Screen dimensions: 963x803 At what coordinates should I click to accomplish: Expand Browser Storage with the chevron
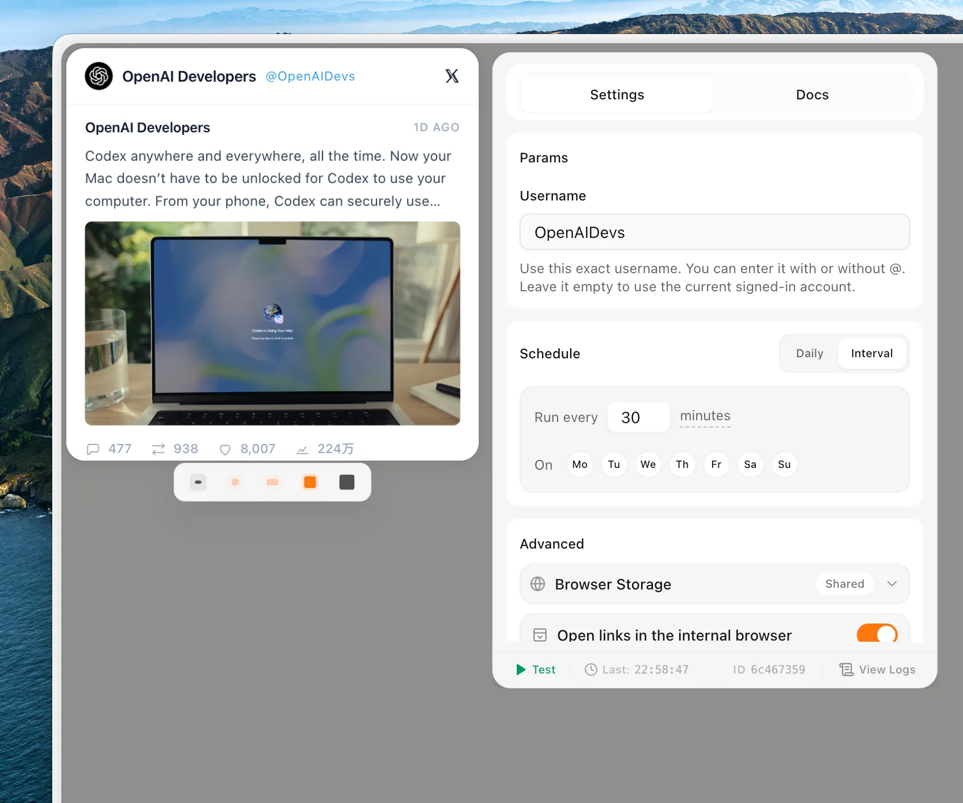point(892,584)
